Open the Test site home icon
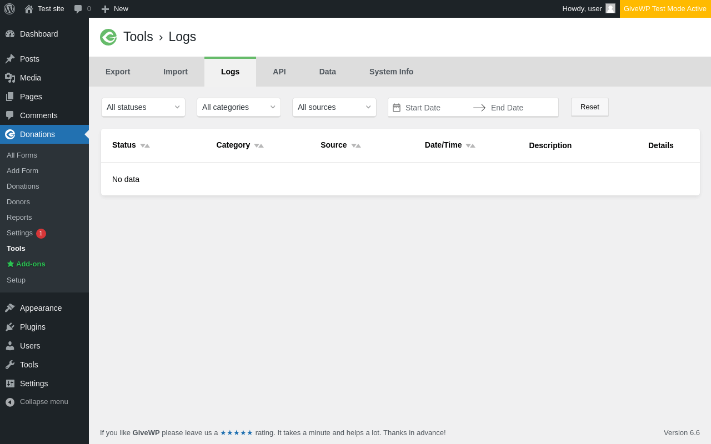711x444 pixels. click(29, 9)
